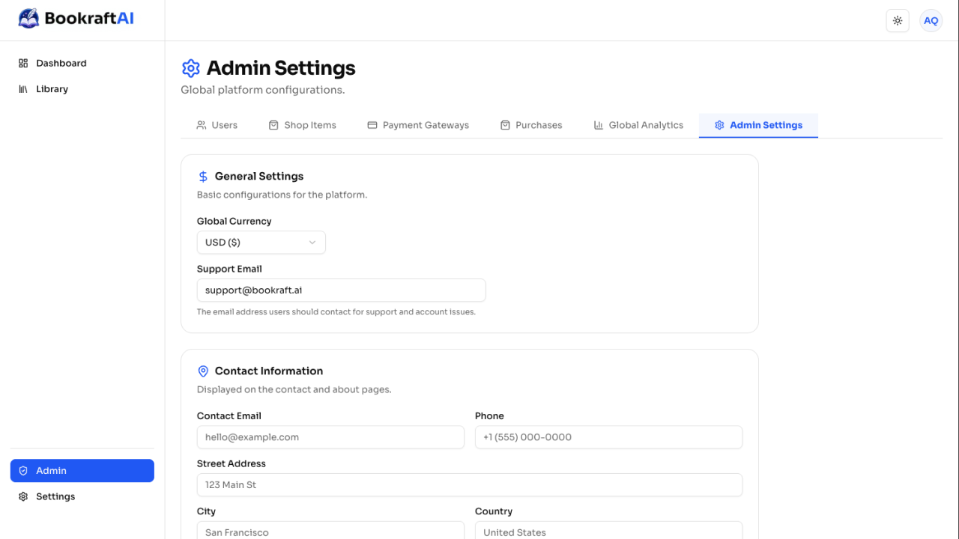Click the BookraftAI book logo icon
Screen dimensions: 959x539
[x=28, y=19]
